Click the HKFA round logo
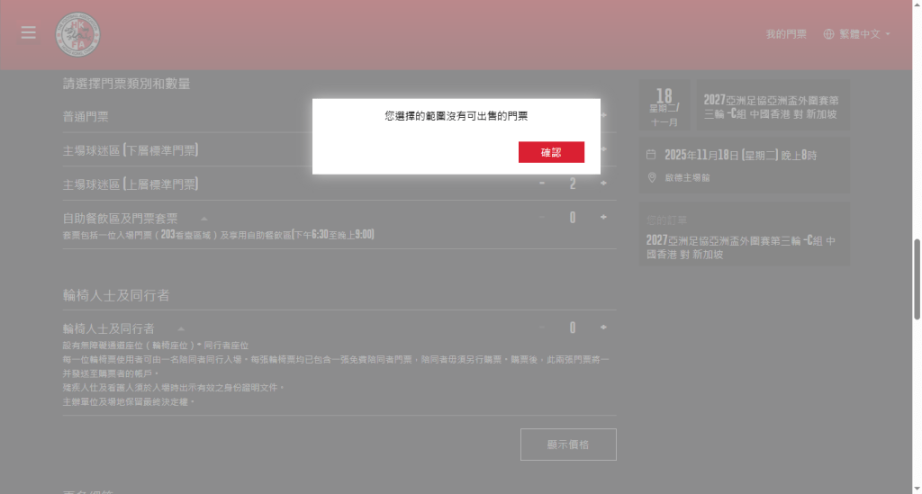 click(x=77, y=35)
